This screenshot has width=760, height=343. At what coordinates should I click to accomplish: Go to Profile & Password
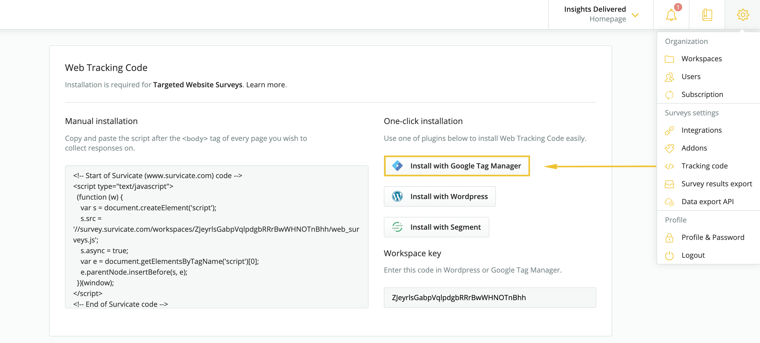point(712,237)
